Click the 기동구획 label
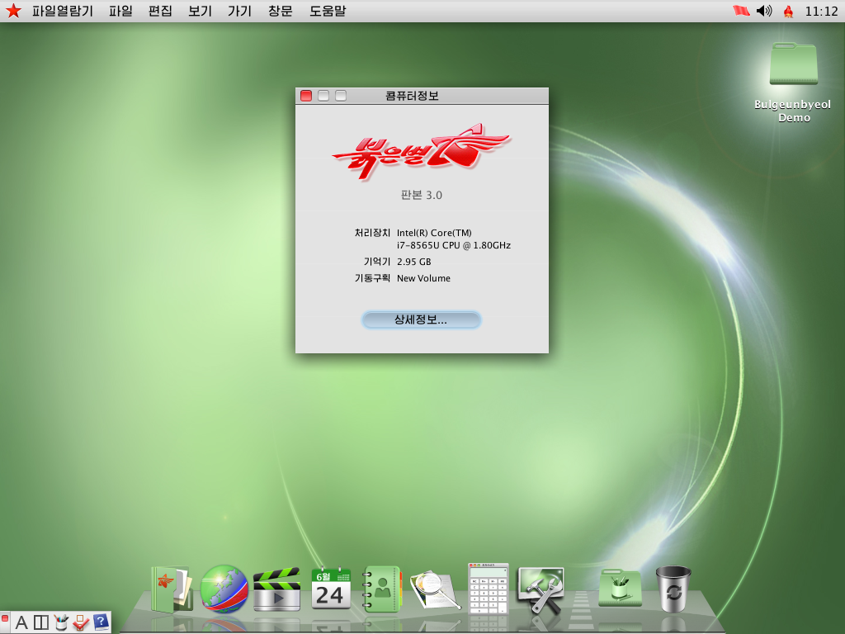The height and width of the screenshot is (634, 845). 372,278
